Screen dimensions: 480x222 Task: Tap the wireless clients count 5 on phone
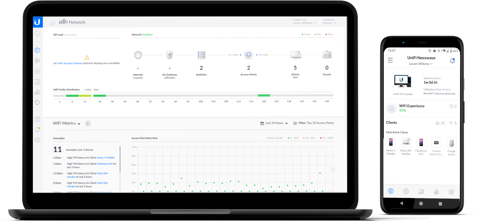tap(453, 123)
